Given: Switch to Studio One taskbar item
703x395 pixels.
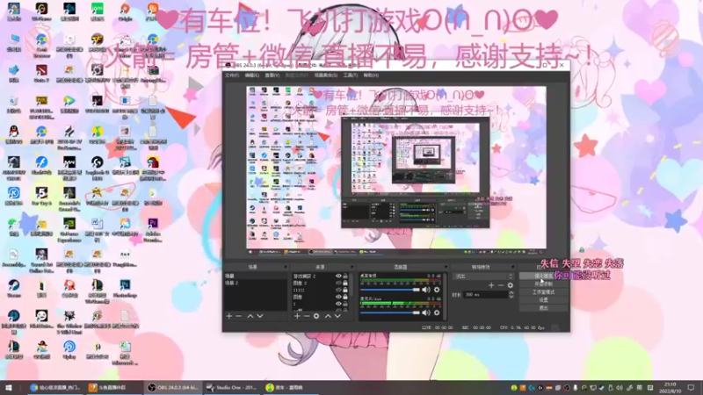Looking at the screenshot, I should tap(231, 388).
